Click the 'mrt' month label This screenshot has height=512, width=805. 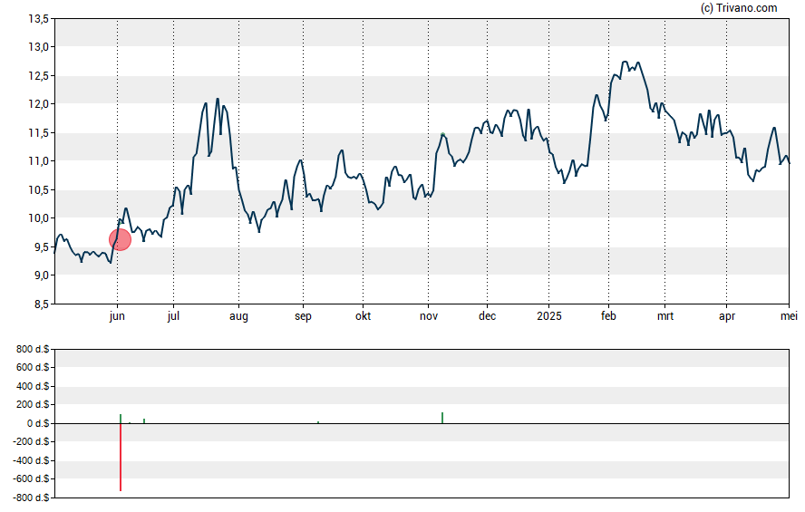tap(665, 316)
